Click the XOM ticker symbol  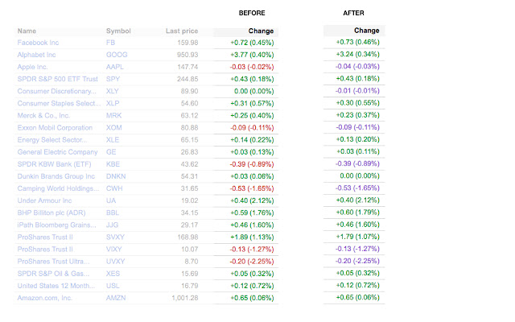(114, 128)
